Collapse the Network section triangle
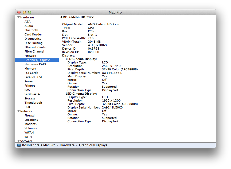Viewport: 231px width, 169px height. tap(19, 111)
